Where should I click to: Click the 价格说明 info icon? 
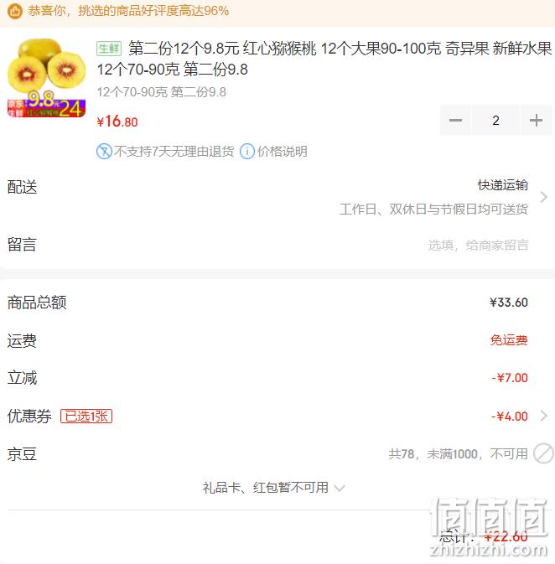[x=247, y=152]
